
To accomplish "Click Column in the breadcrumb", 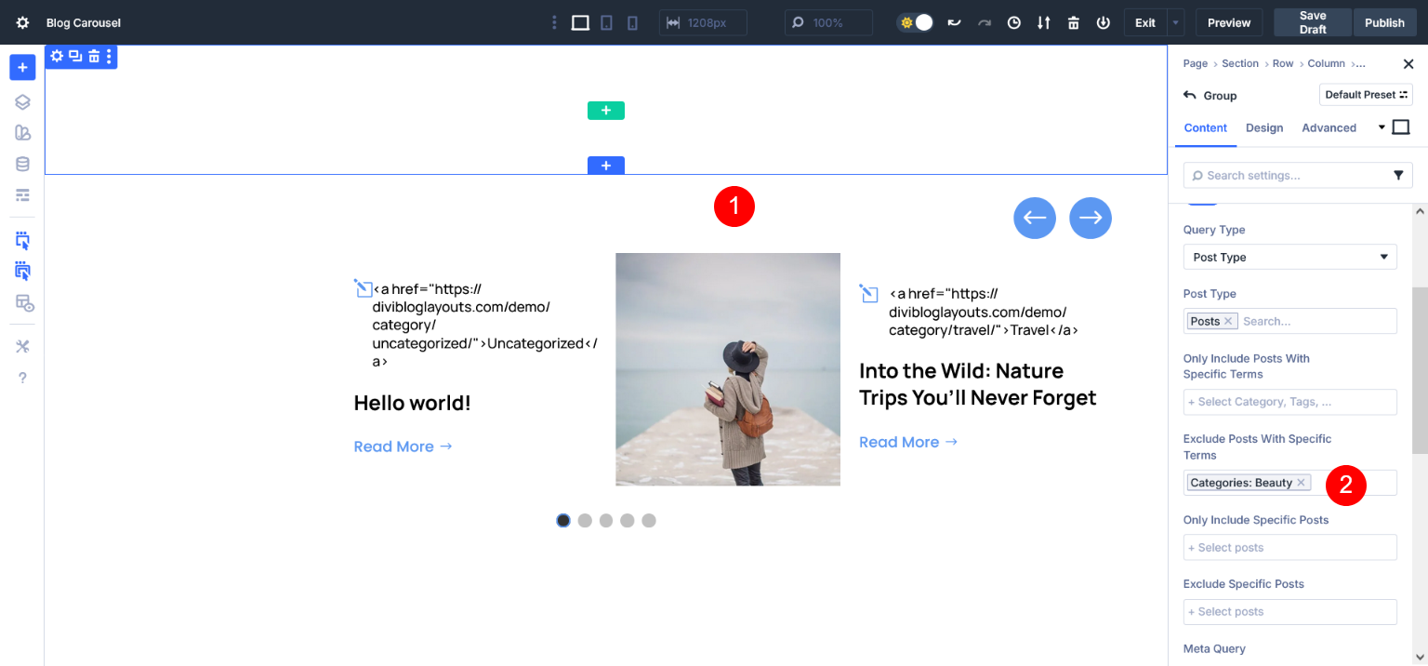I will 1327,63.
